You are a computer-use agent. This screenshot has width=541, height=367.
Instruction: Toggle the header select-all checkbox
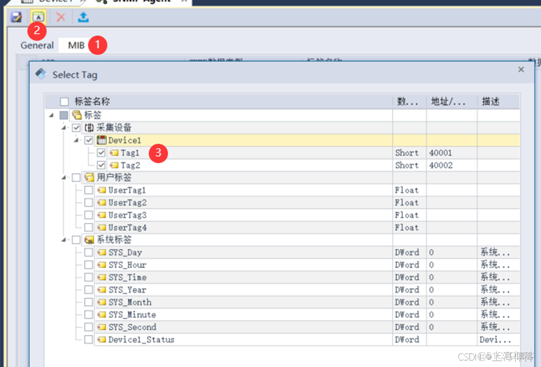64,102
